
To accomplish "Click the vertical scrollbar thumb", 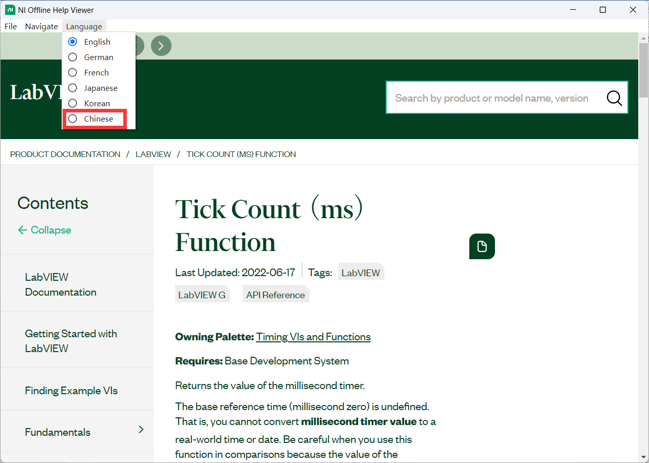I will tap(643, 70).
